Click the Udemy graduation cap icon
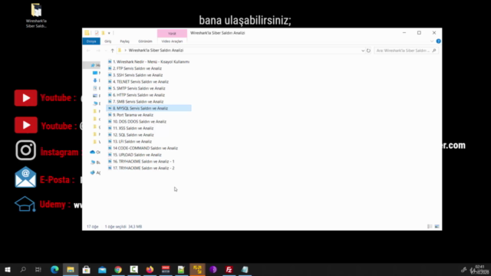Viewport: 491px width, 276px height. (25, 204)
